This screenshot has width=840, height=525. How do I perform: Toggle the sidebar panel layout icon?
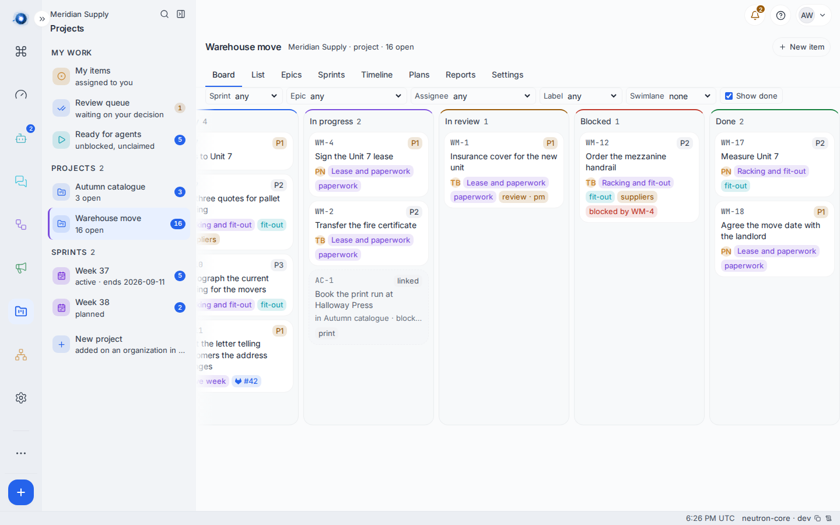coord(181,14)
